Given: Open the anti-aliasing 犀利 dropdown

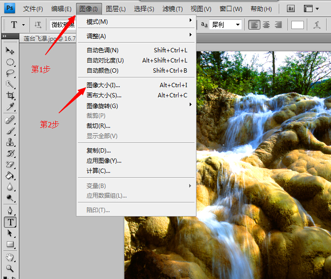Looking at the screenshot, I should click(226, 25).
